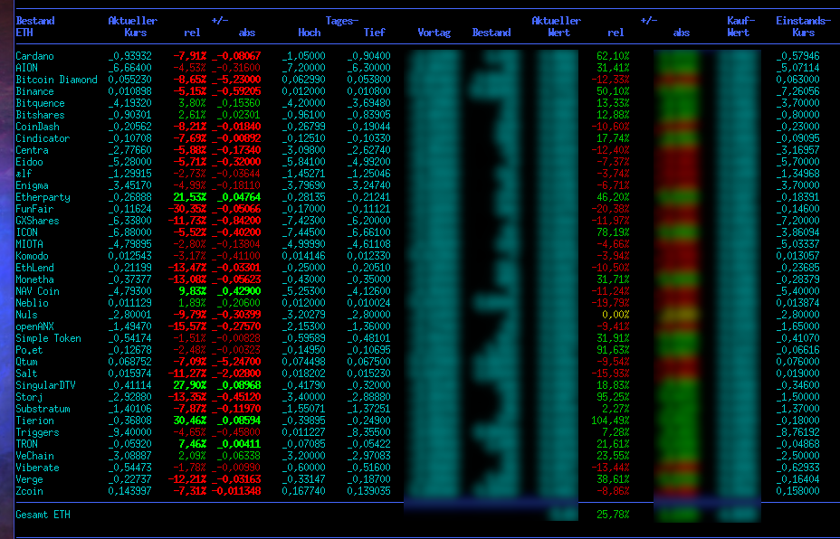Viewport: 840px width, 539px height.
Task: Click the Bitshares coin name
Action: 40,115
